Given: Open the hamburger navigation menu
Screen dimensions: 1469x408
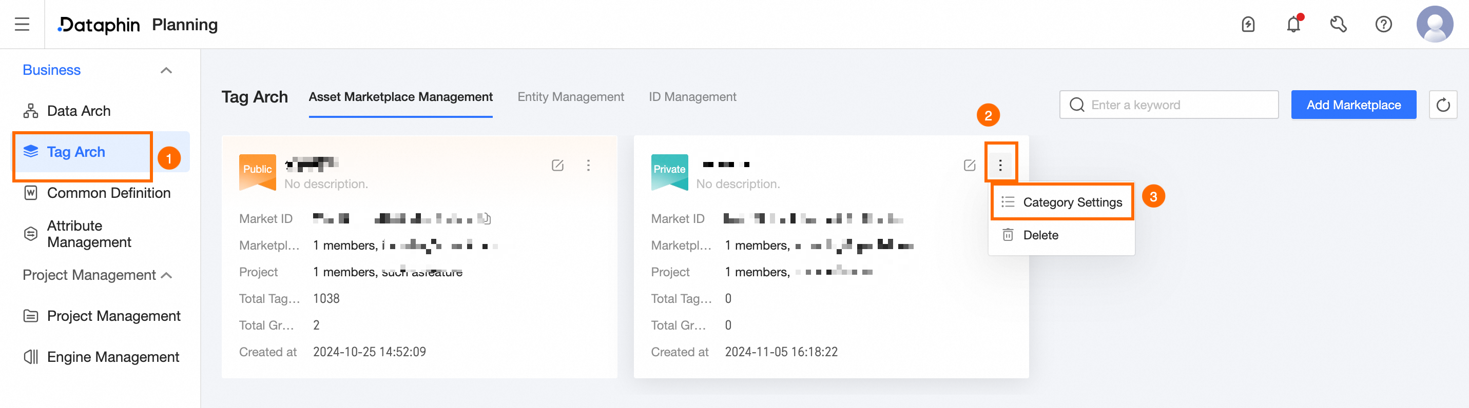Looking at the screenshot, I should click(x=22, y=25).
